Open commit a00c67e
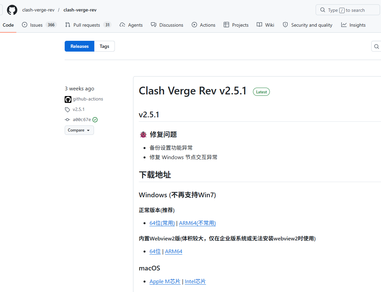 click(82, 120)
